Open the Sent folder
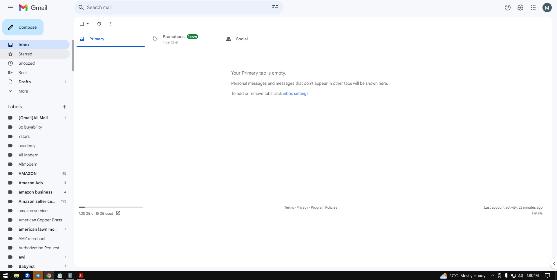557x280 pixels. pos(35,73)
